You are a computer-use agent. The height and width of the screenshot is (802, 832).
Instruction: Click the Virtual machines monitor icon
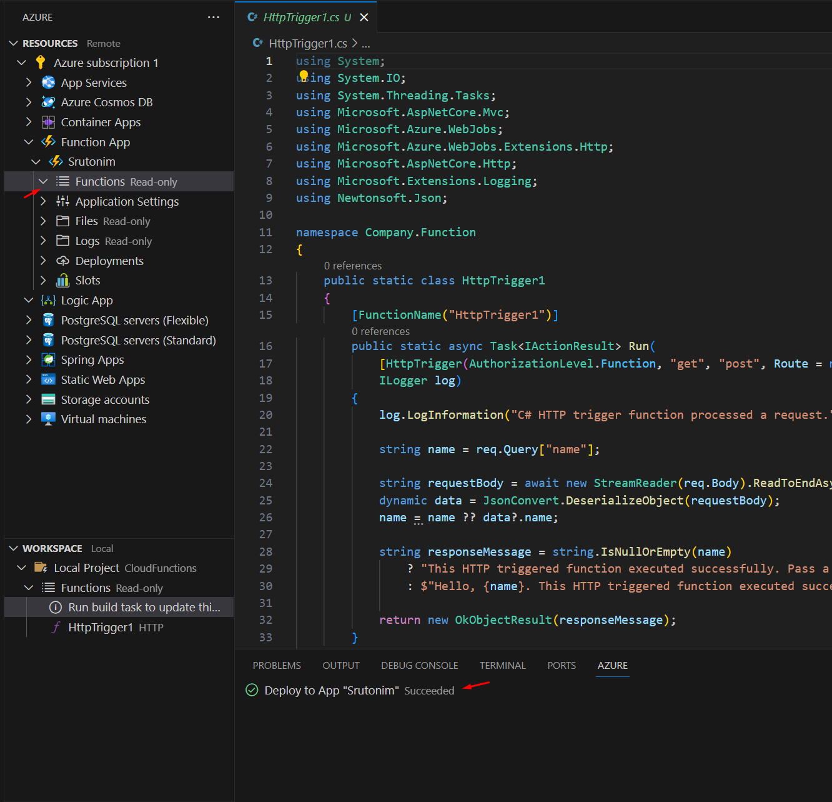pos(48,419)
